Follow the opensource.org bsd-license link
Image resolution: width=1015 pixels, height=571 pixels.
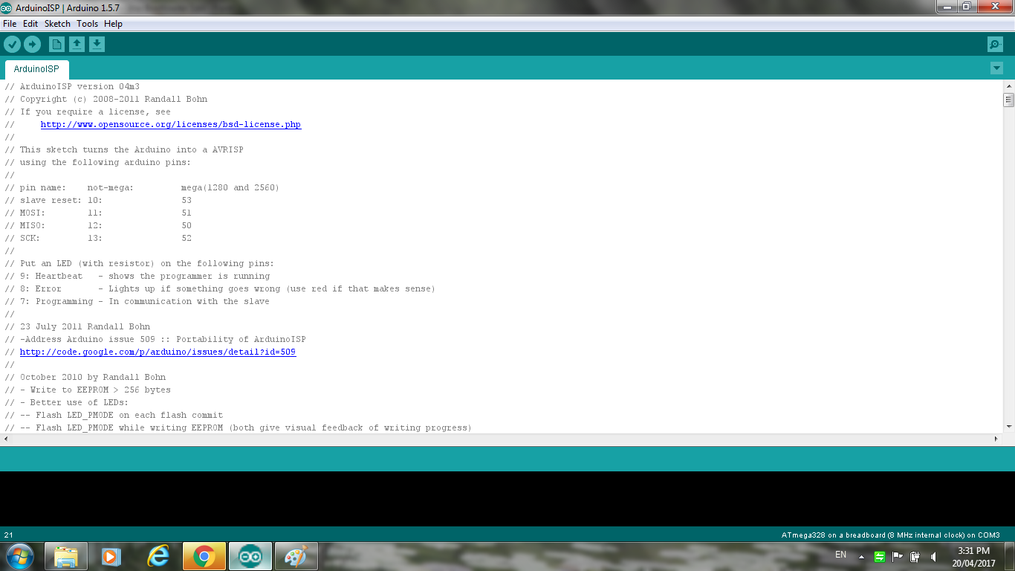point(171,124)
